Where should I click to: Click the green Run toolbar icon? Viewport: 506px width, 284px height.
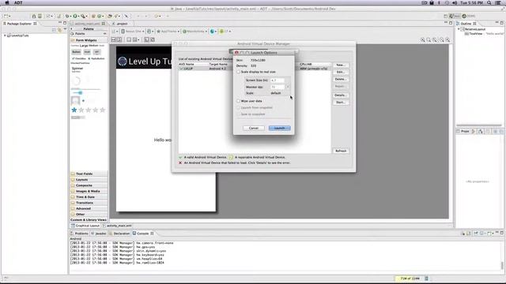75,16
